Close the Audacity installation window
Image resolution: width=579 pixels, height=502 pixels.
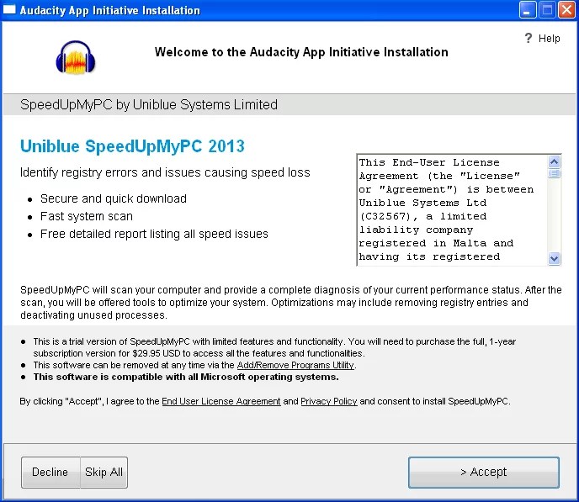click(567, 10)
